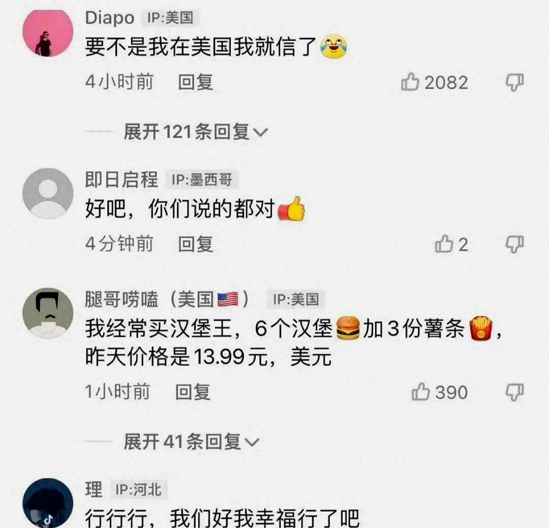This screenshot has width=549, height=528.
Task: Open 即日启程's gray default avatar
Action: [48, 193]
